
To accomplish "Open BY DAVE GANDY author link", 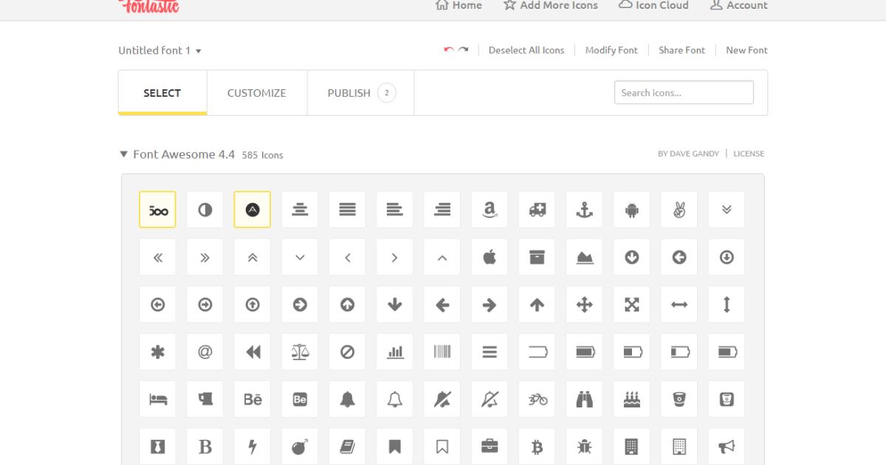I will (688, 154).
